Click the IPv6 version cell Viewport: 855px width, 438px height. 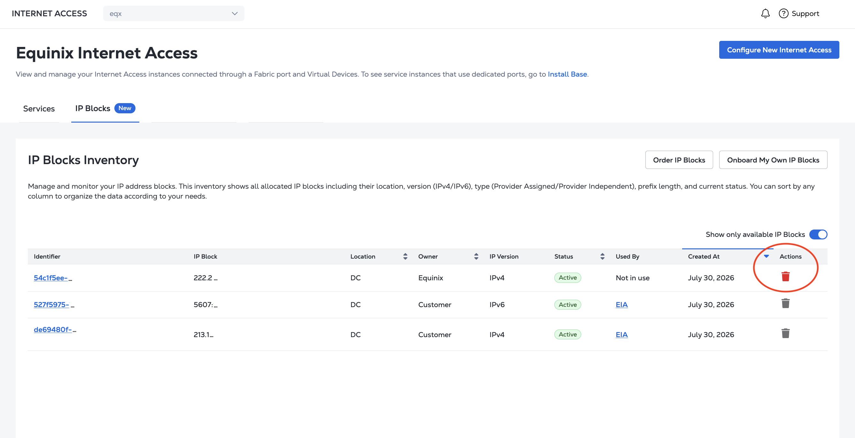[x=497, y=305]
